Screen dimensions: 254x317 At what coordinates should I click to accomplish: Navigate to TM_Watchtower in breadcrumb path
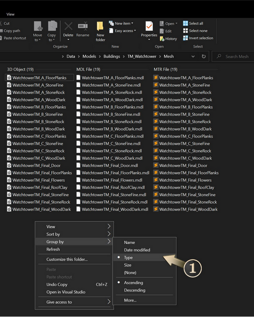click(x=142, y=56)
